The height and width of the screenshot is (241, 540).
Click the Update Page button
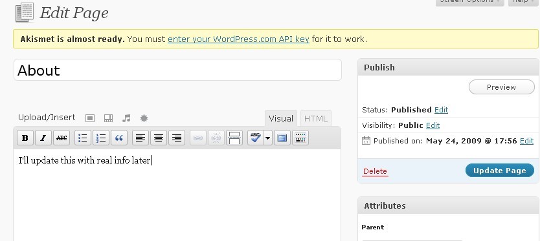(x=500, y=171)
